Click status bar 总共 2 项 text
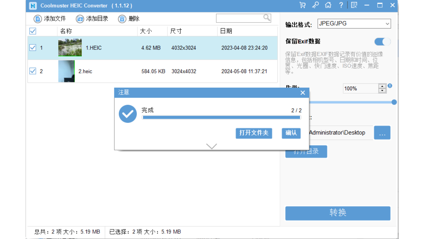The width and height of the screenshot is (424, 239). [x=67, y=232]
